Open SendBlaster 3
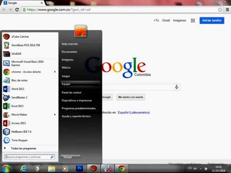This screenshot has height=173, width=231. coord(30,98)
